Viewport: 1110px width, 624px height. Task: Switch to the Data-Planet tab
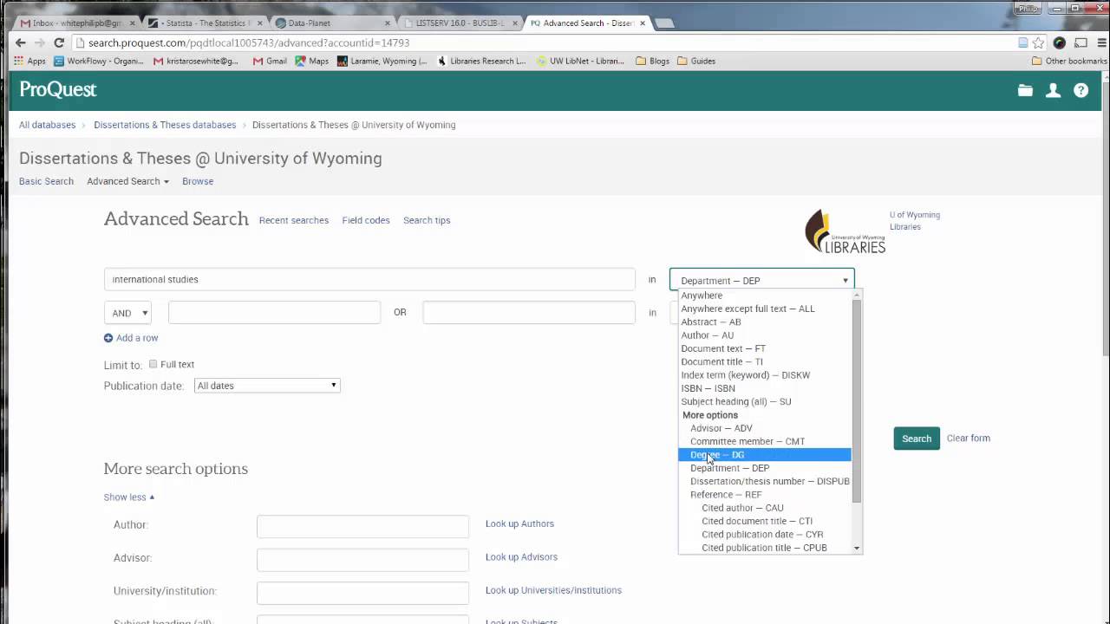(334, 23)
